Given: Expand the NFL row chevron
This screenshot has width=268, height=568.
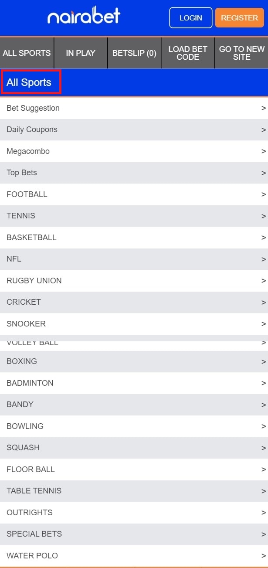Looking at the screenshot, I should point(263,259).
